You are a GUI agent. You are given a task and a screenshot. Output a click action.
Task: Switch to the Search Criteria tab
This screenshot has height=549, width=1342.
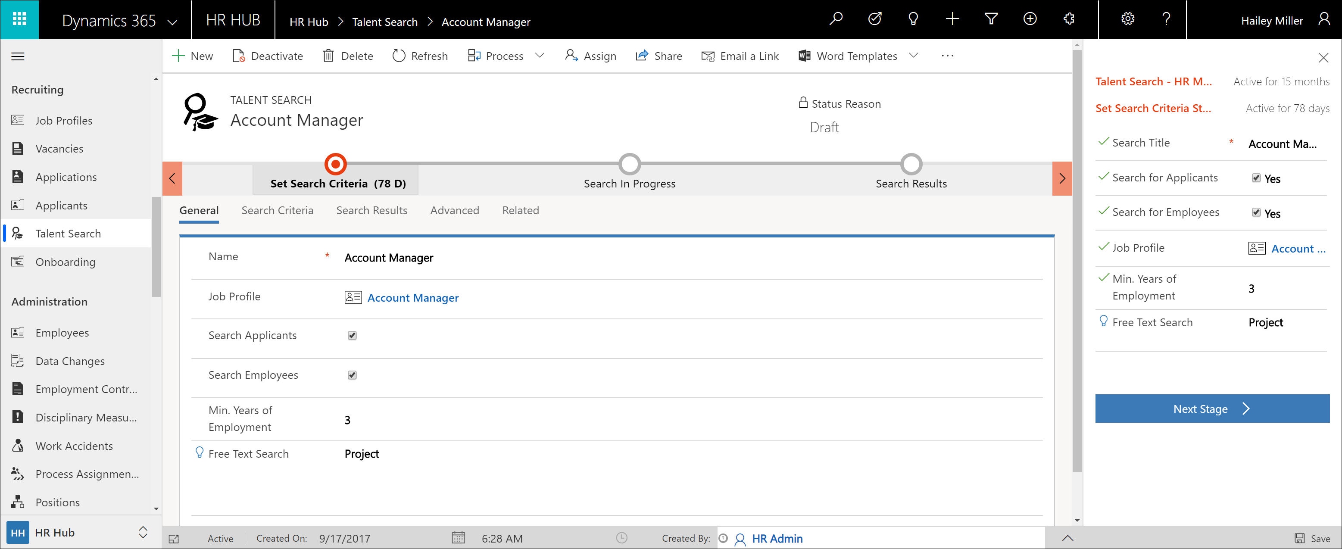pyautogui.click(x=277, y=210)
